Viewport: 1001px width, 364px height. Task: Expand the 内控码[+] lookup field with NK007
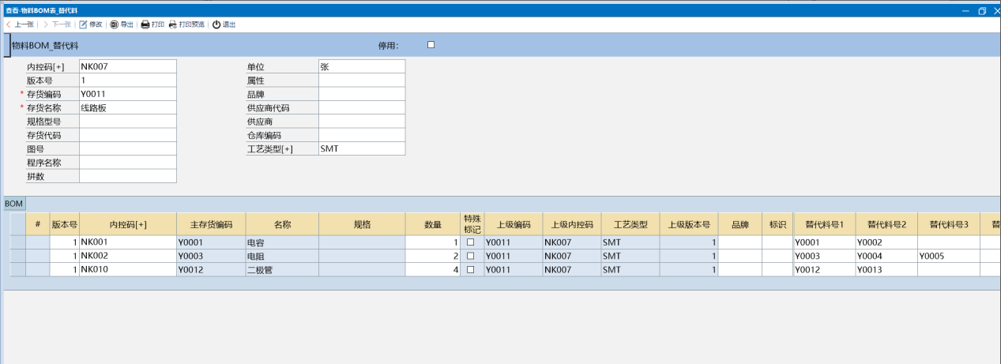point(127,67)
